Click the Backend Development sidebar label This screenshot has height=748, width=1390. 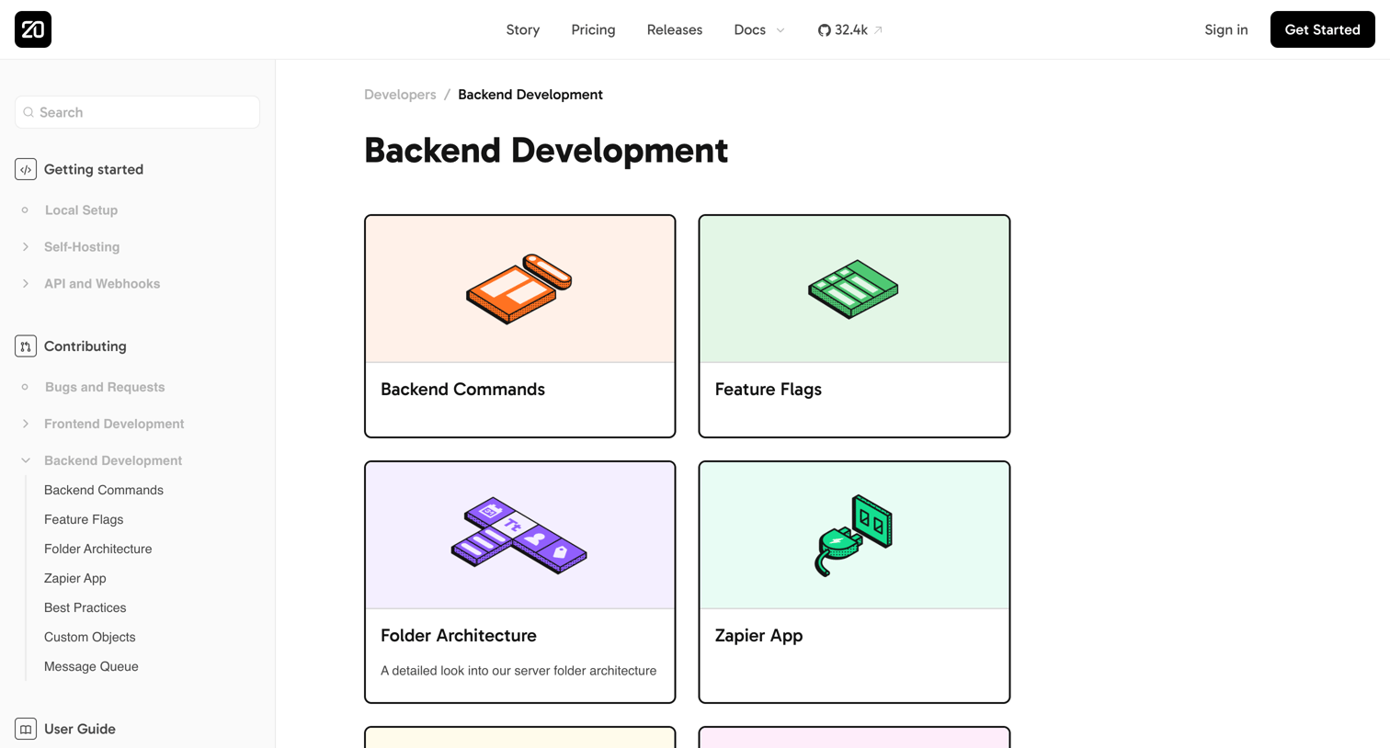113,460
